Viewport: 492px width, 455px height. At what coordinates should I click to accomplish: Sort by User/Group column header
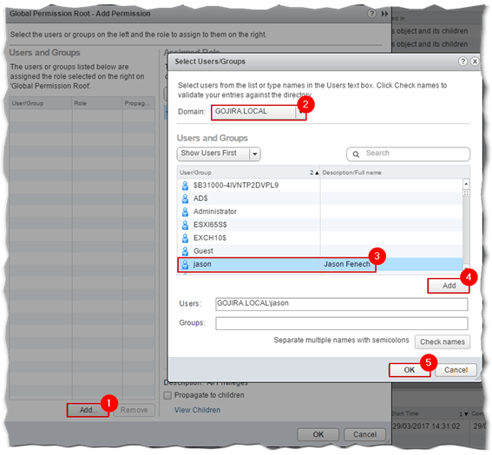pyautogui.click(x=248, y=172)
